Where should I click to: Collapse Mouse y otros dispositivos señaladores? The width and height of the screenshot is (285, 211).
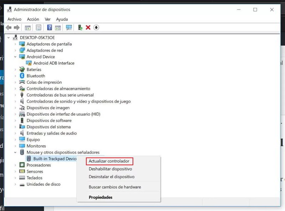pos(15,152)
